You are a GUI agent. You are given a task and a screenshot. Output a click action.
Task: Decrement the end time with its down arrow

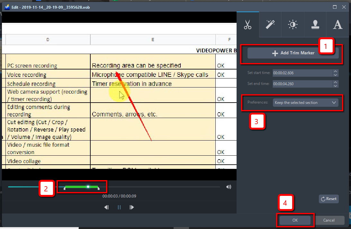(335, 86)
